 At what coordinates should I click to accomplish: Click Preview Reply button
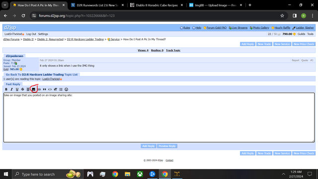pos(167,146)
